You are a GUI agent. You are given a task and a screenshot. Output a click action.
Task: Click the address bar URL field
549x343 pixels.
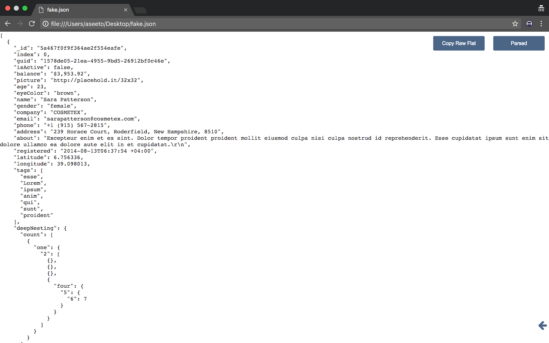point(274,24)
